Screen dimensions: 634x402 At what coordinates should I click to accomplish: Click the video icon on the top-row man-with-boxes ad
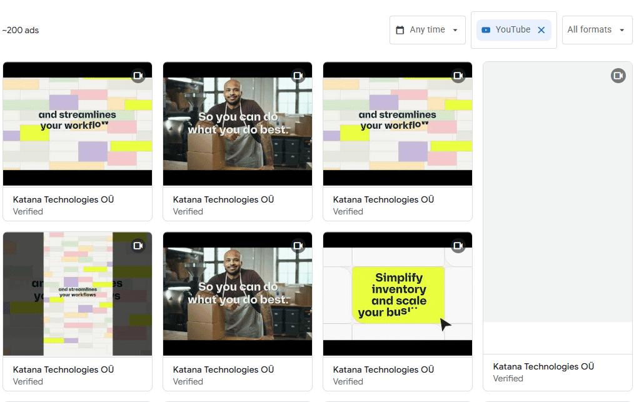click(298, 76)
